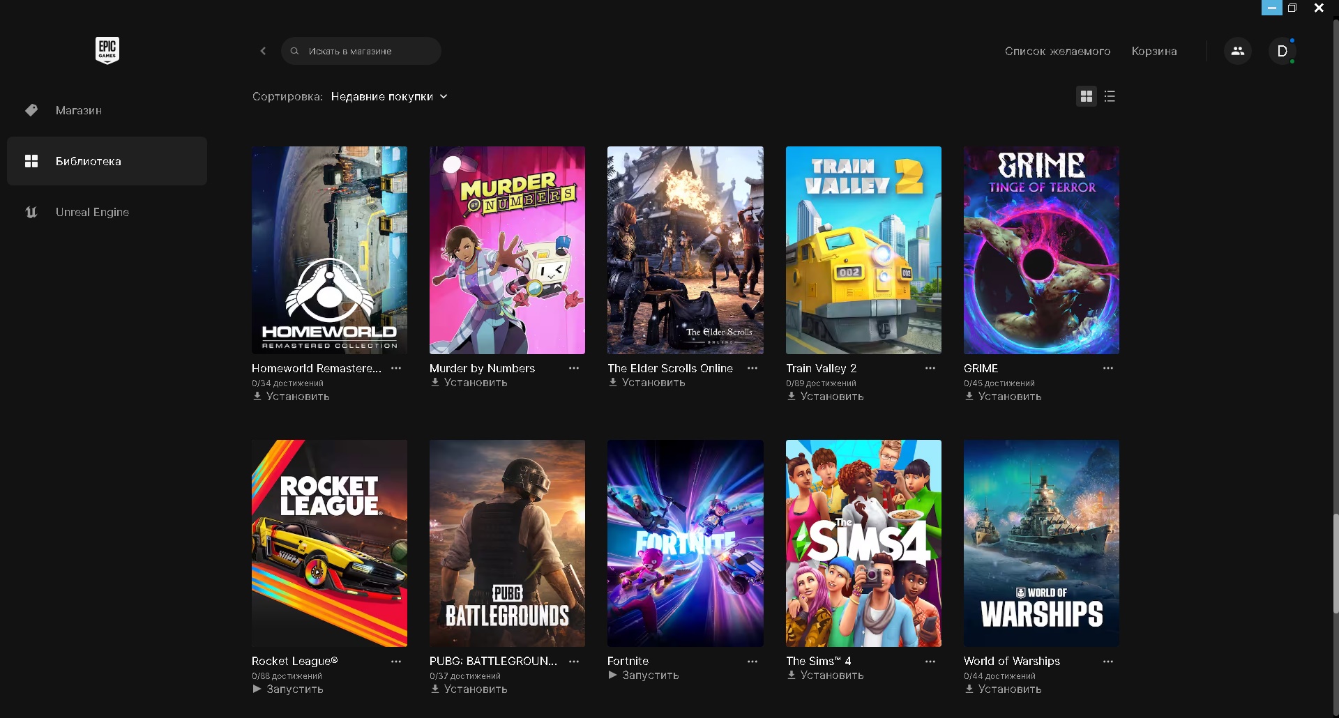Open Список желаемого wishlist link
1339x718 pixels.
click(1057, 51)
